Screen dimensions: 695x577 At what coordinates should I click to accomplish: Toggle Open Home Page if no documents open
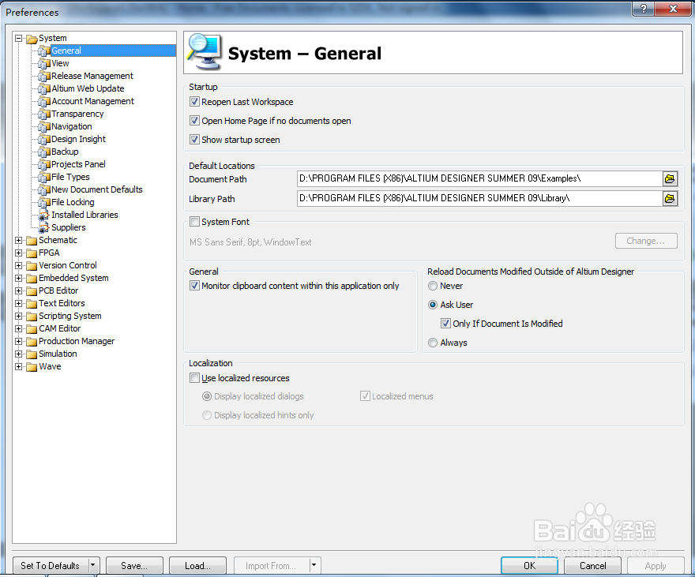[x=194, y=121]
